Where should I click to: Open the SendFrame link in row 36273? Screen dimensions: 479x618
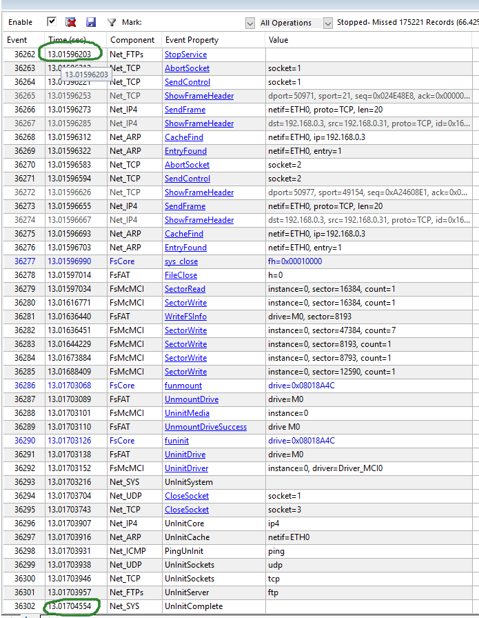coord(185,206)
